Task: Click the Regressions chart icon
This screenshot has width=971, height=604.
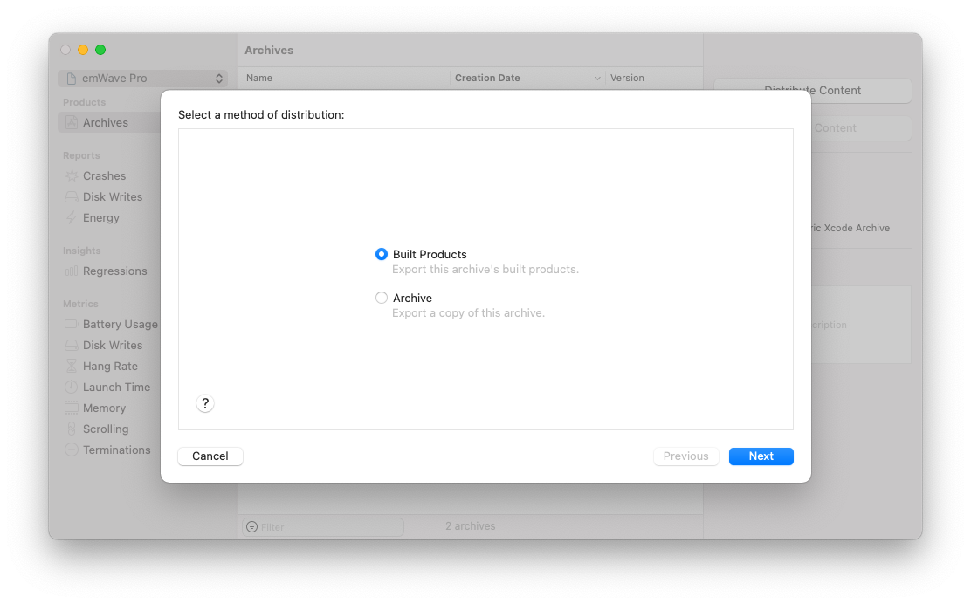Action: click(72, 271)
